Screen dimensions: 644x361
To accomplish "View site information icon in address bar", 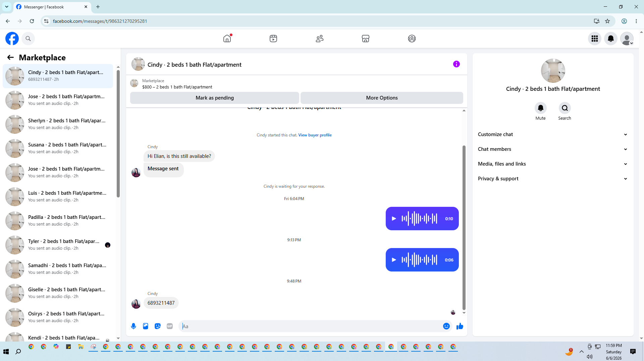I will [46, 21].
